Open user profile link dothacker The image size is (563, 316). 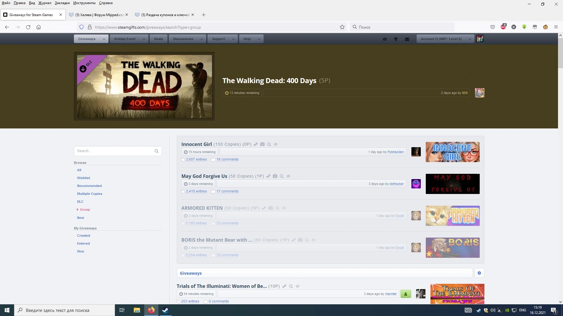397,184
